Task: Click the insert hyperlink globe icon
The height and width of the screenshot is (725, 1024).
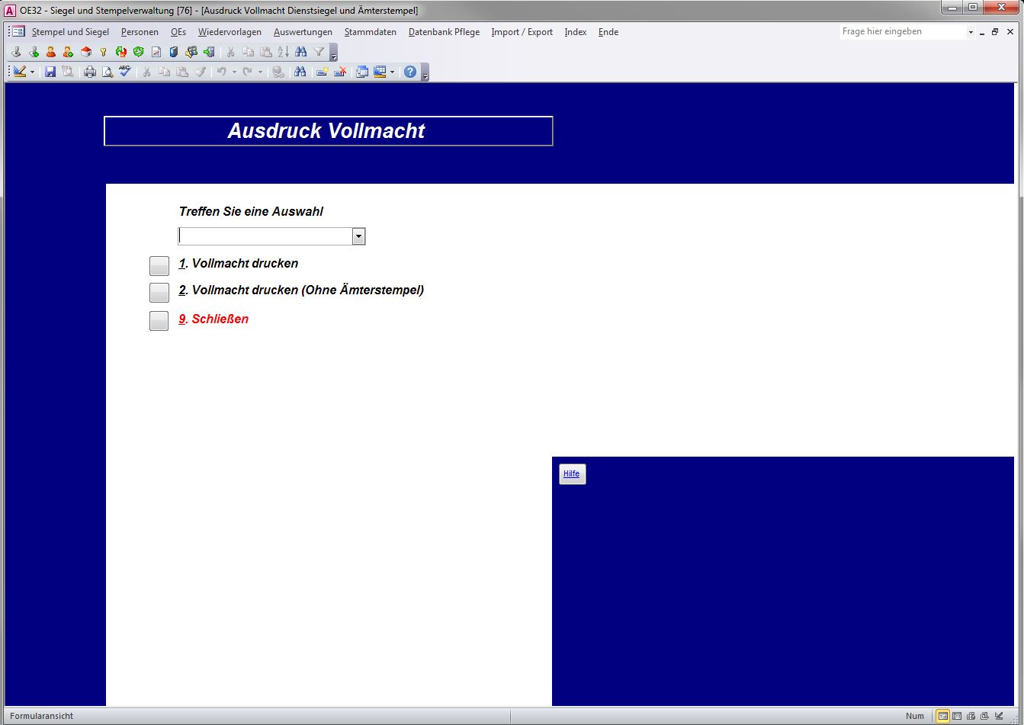Action: coord(278,72)
